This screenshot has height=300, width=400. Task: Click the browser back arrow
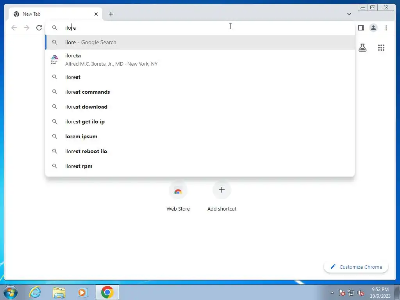tap(14, 28)
